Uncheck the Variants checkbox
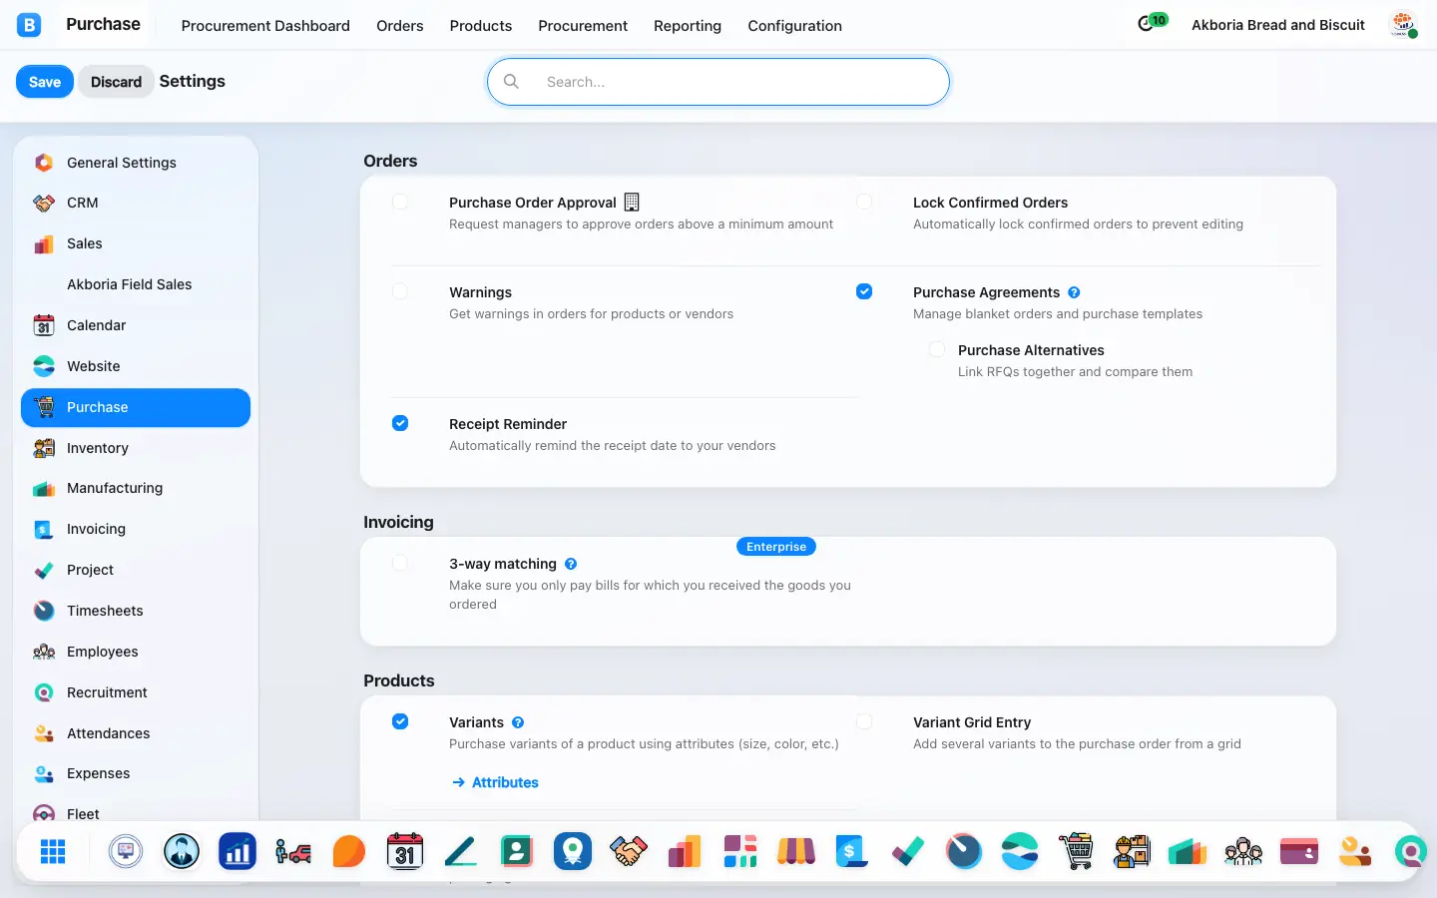 pos(400,721)
